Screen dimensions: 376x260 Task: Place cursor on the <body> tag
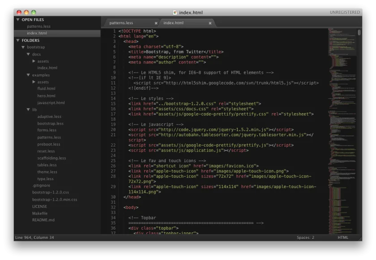click(x=131, y=207)
